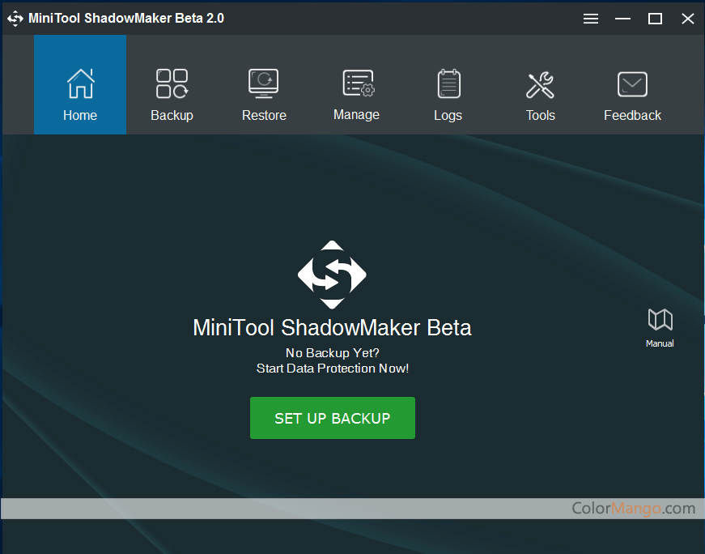705x554 pixels.
Task: Click the Tools wrench and screwdriver icon
Action: coord(540,84)
